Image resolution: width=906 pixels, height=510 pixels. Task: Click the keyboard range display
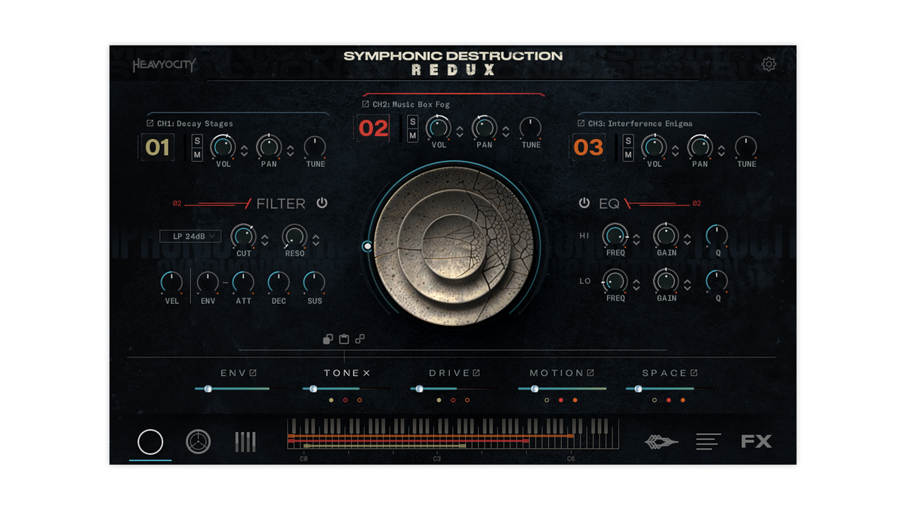[452, 434]
